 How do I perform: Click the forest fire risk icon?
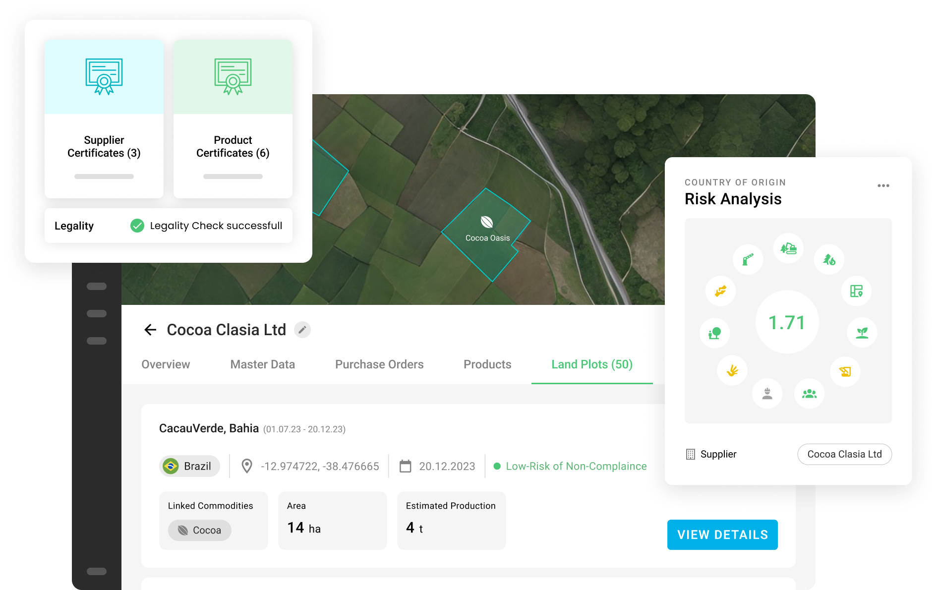pyautogui.click(x=829, y=259)
